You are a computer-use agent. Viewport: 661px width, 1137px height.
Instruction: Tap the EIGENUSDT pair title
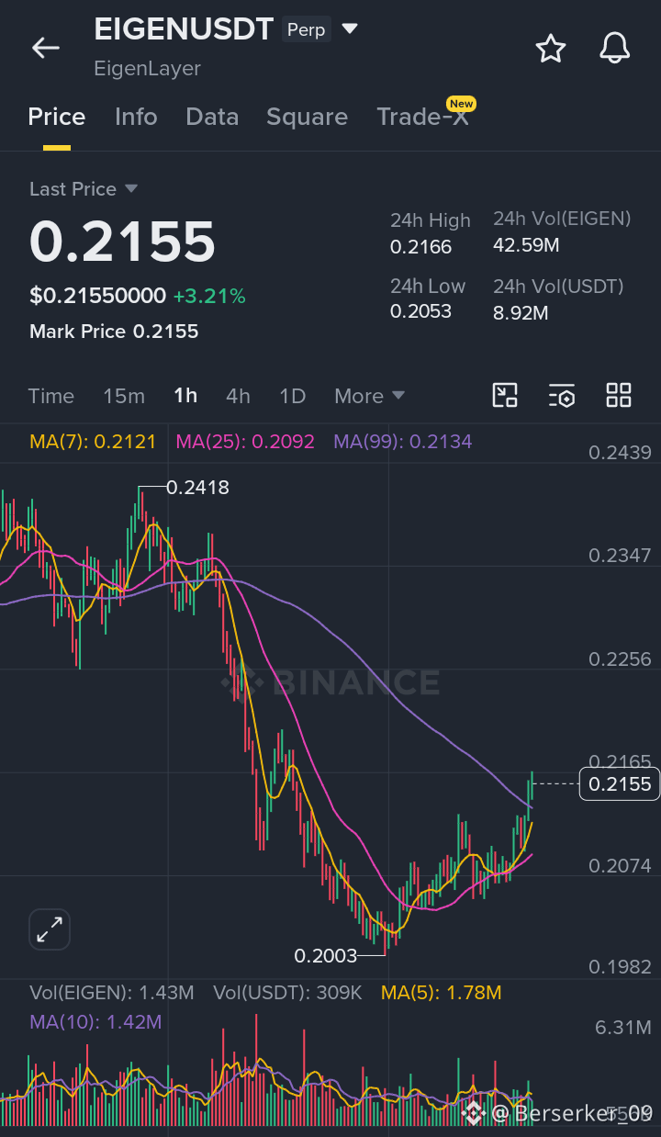[184, 29]
